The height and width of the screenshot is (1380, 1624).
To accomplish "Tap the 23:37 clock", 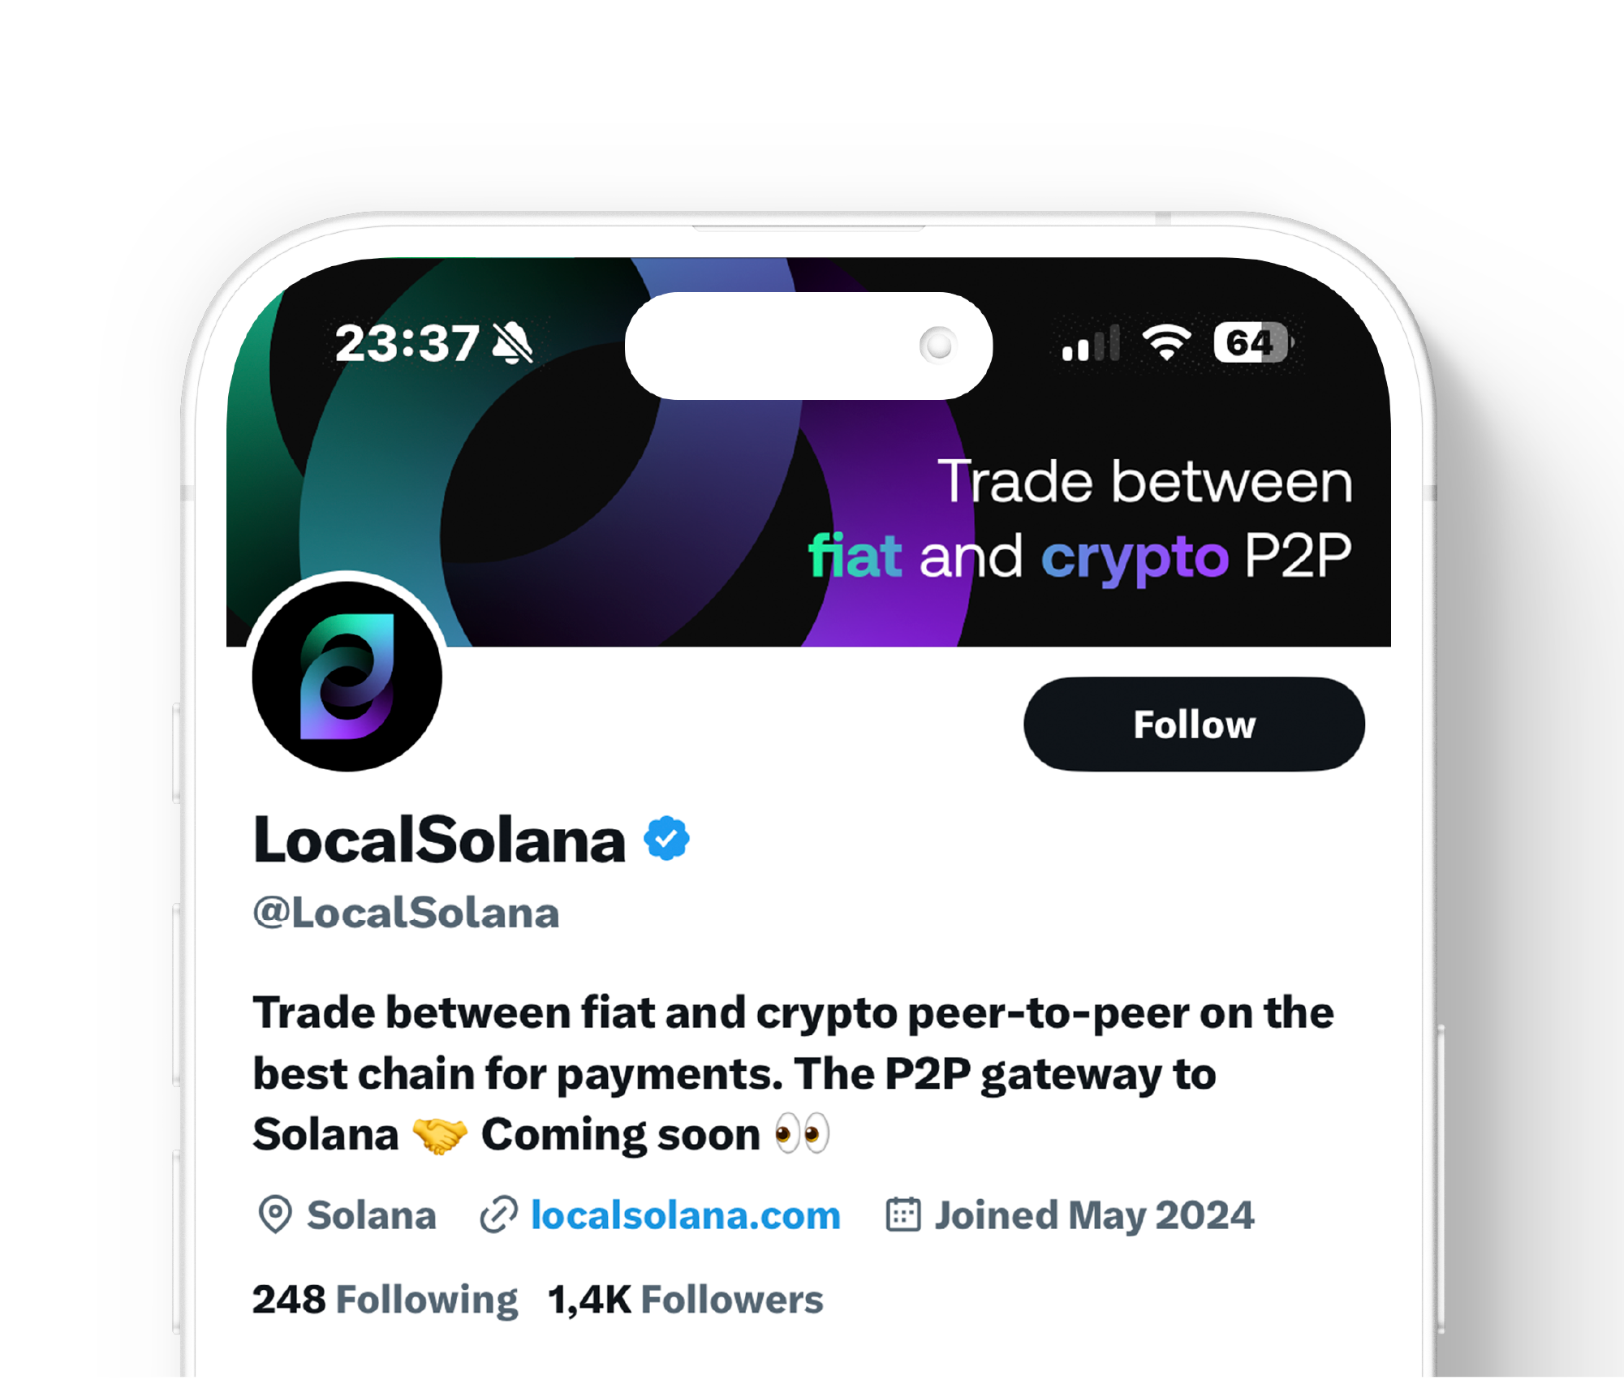I will point(407,343).
